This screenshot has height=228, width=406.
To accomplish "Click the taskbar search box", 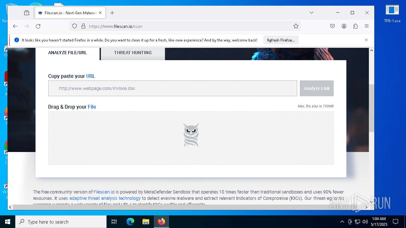I will coord(61,222).
